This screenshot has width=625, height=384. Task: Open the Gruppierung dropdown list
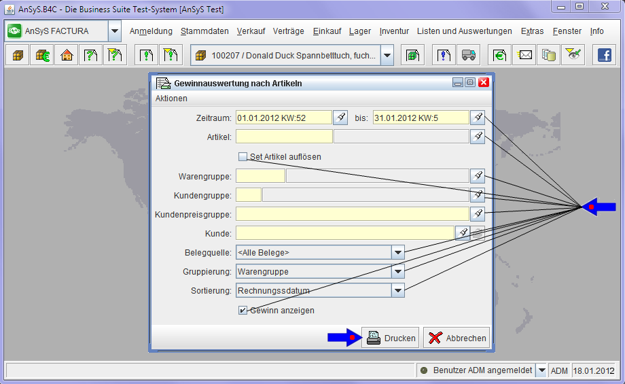pyautogui.click(x=398, y=272)
